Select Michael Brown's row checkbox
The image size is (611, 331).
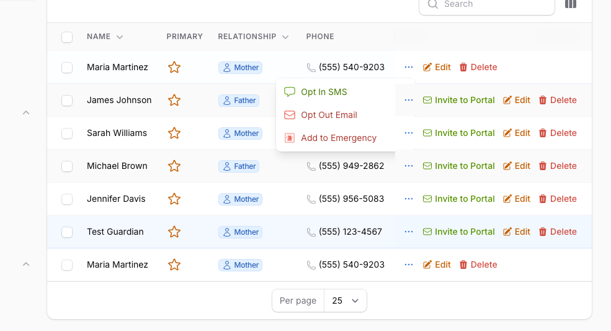click(67, 166)
